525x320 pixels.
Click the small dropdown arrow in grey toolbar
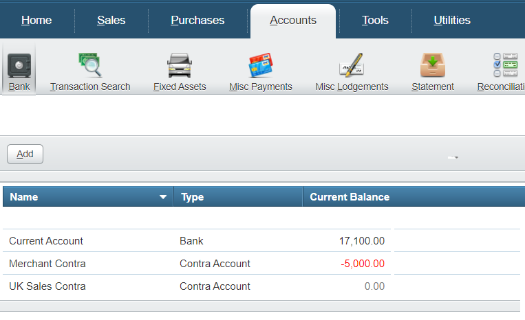click(453, 158)
